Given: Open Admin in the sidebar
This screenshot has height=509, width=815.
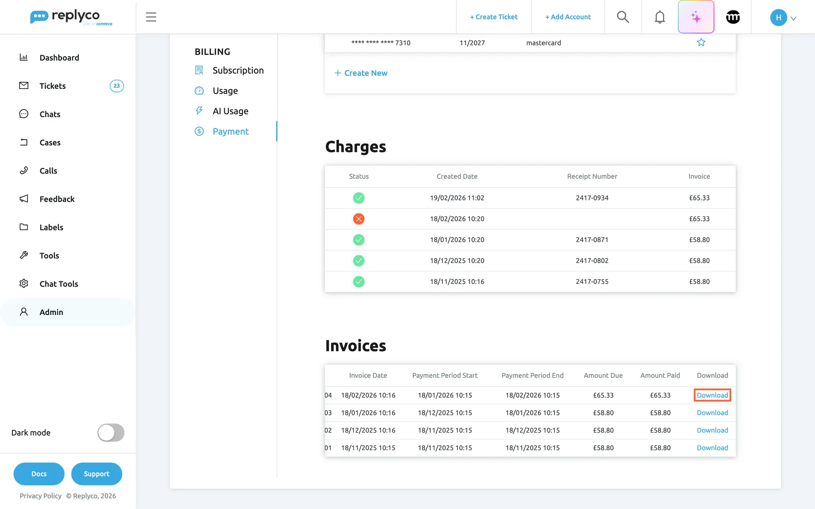Looking at the screenshot, I should [51, 312].
